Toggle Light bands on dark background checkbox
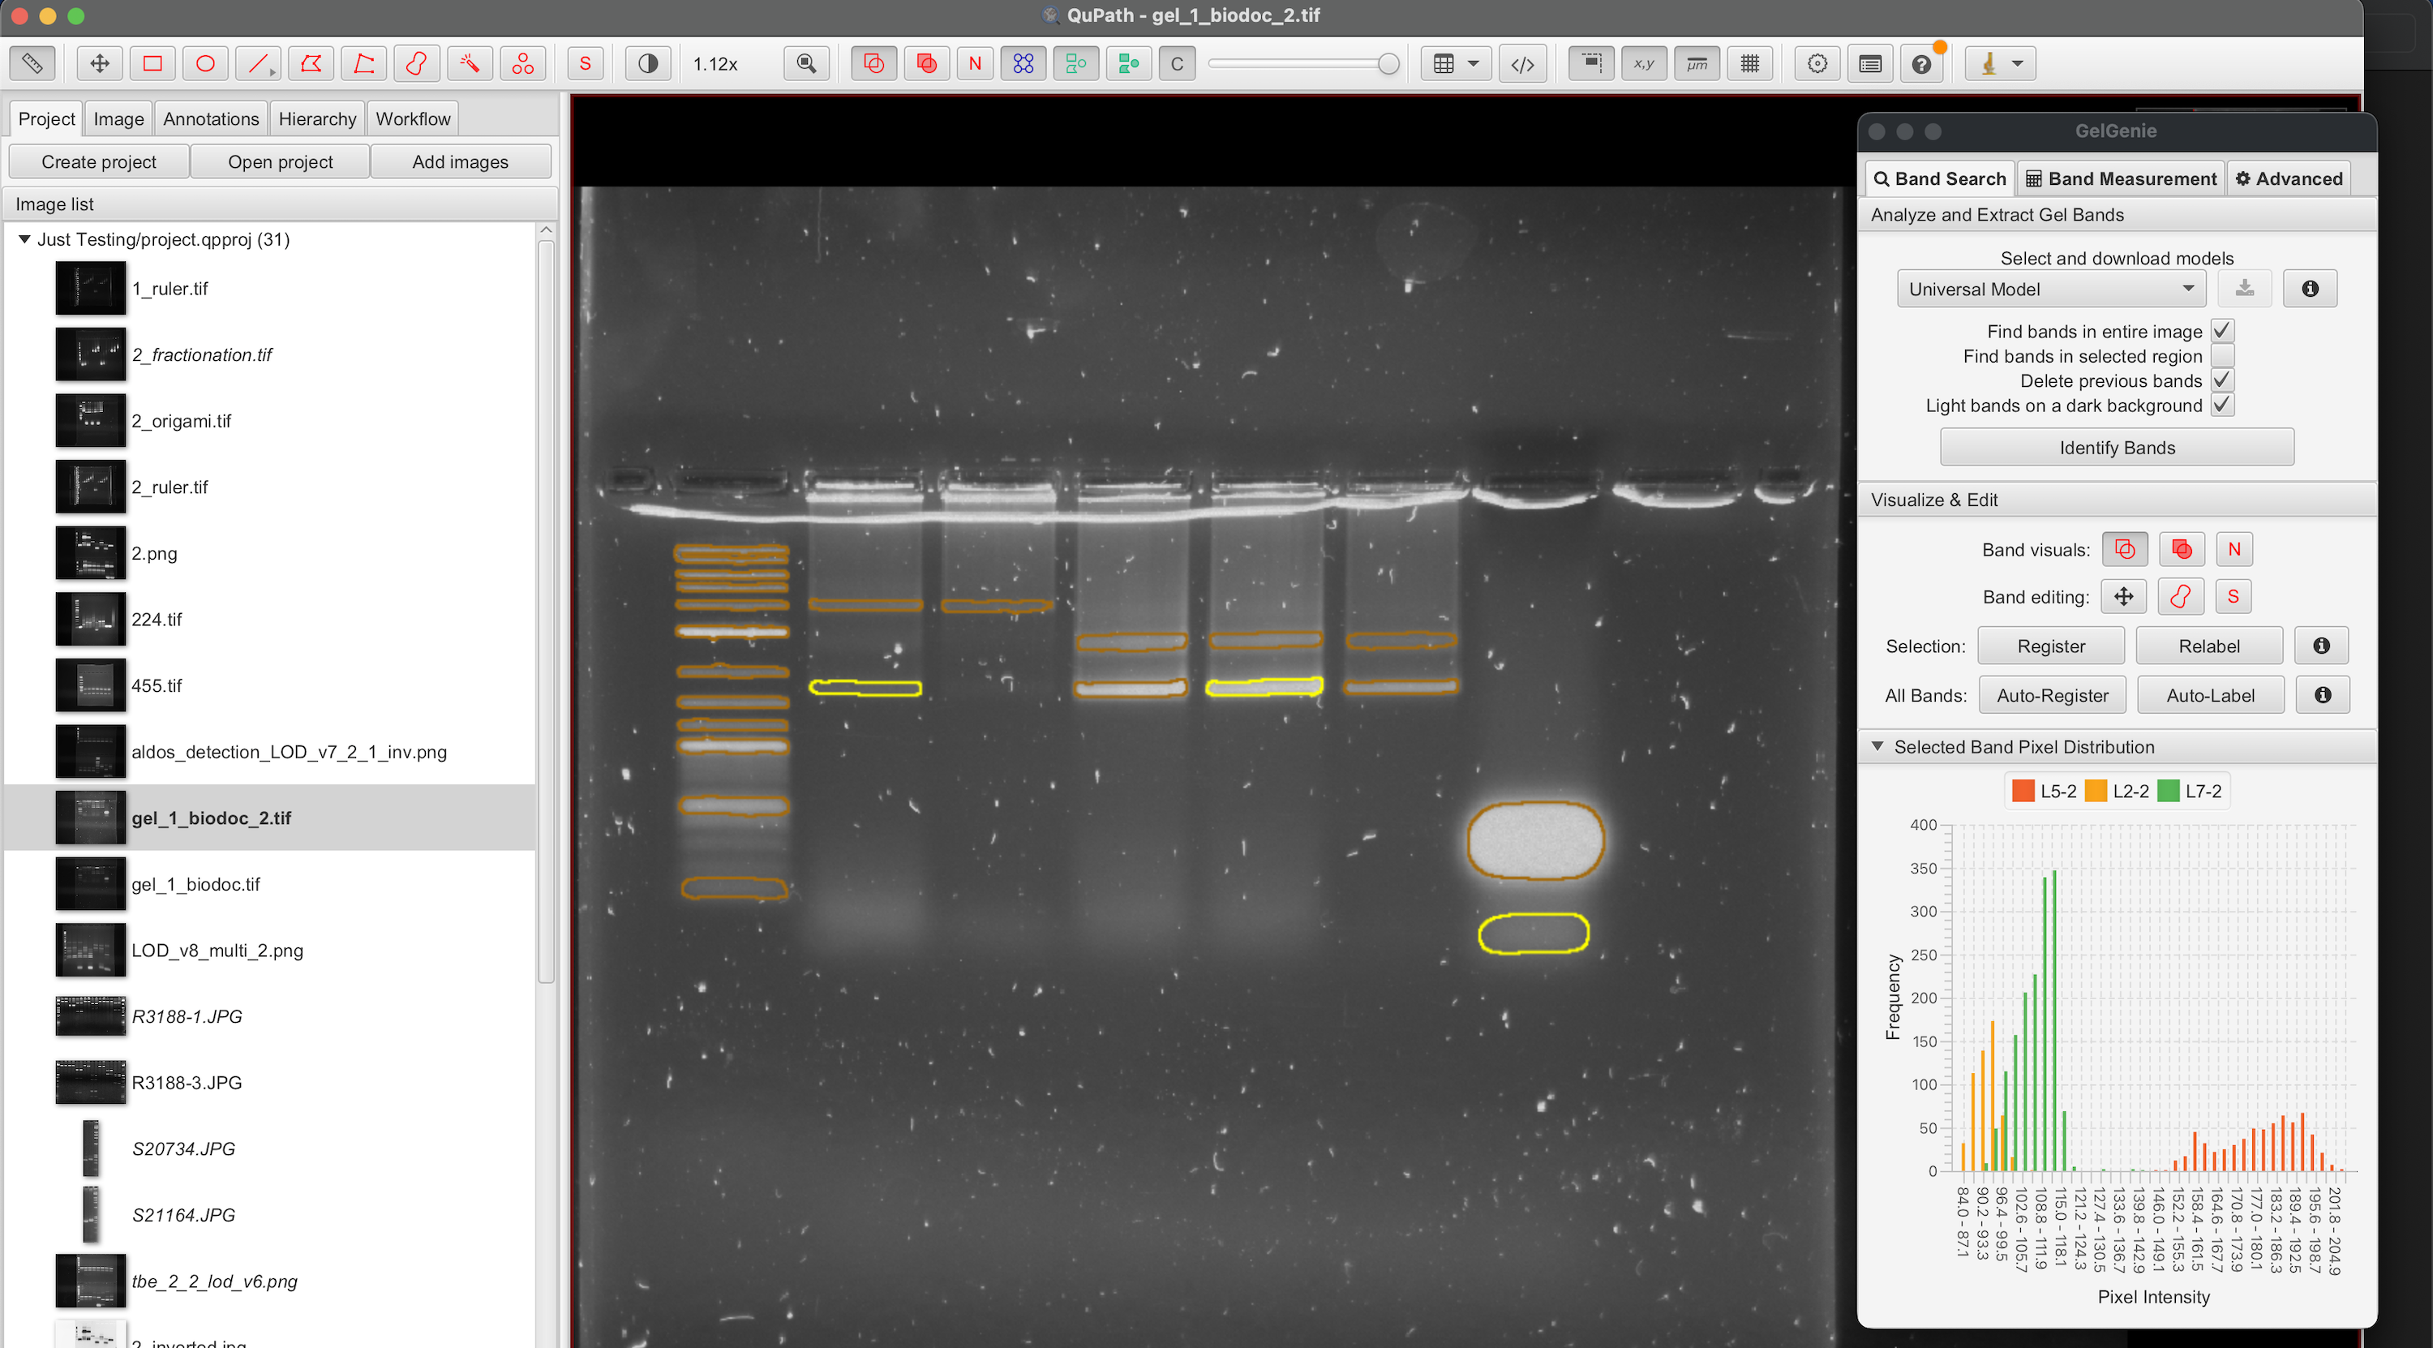This screenshot has width=2433, height=1348. point(2222,406)
